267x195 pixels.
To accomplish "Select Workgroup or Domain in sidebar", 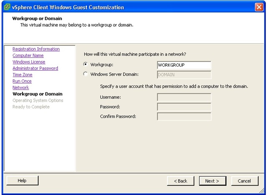I will [38, 94].
